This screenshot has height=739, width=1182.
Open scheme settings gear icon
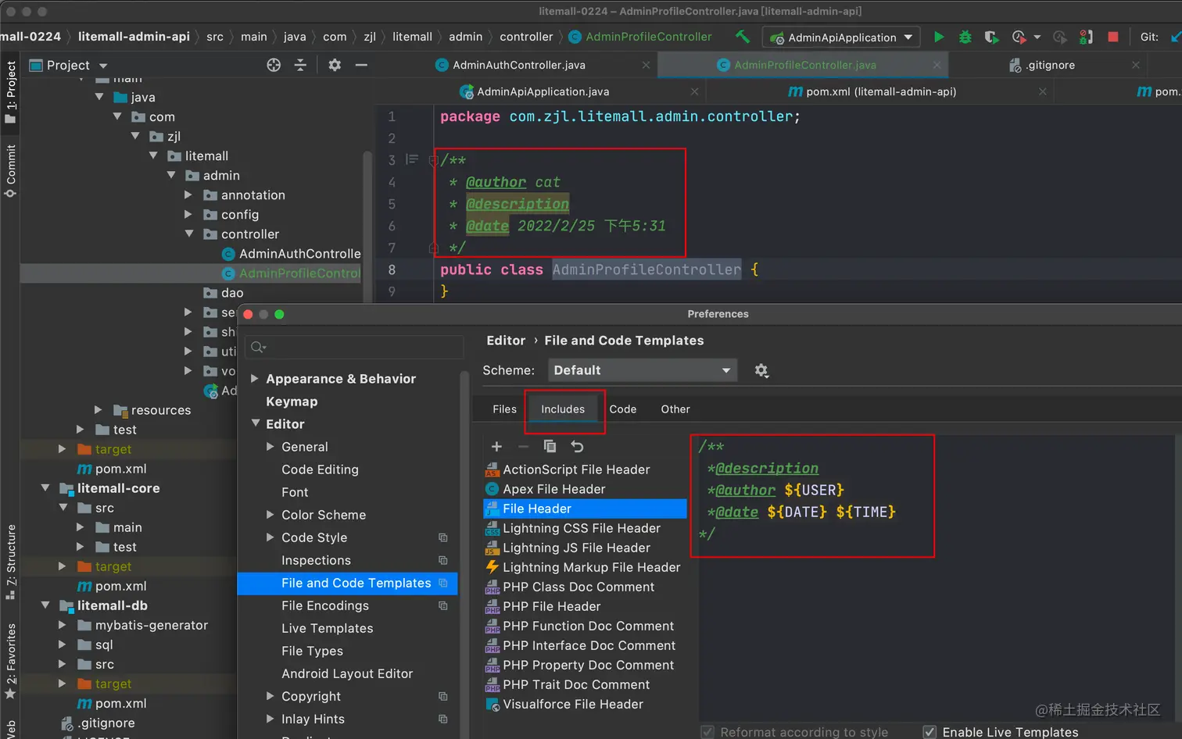click(x=761, y=370)
